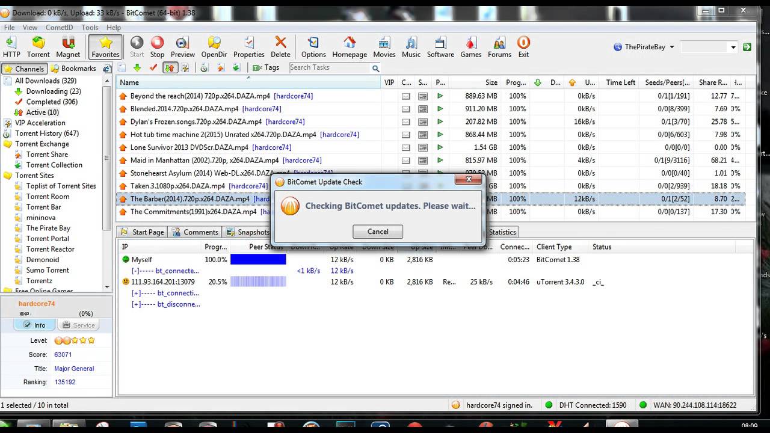Viewport: 770px width, 433px height.
Task: Click the search magnifier icon
Action: point(376,68)
